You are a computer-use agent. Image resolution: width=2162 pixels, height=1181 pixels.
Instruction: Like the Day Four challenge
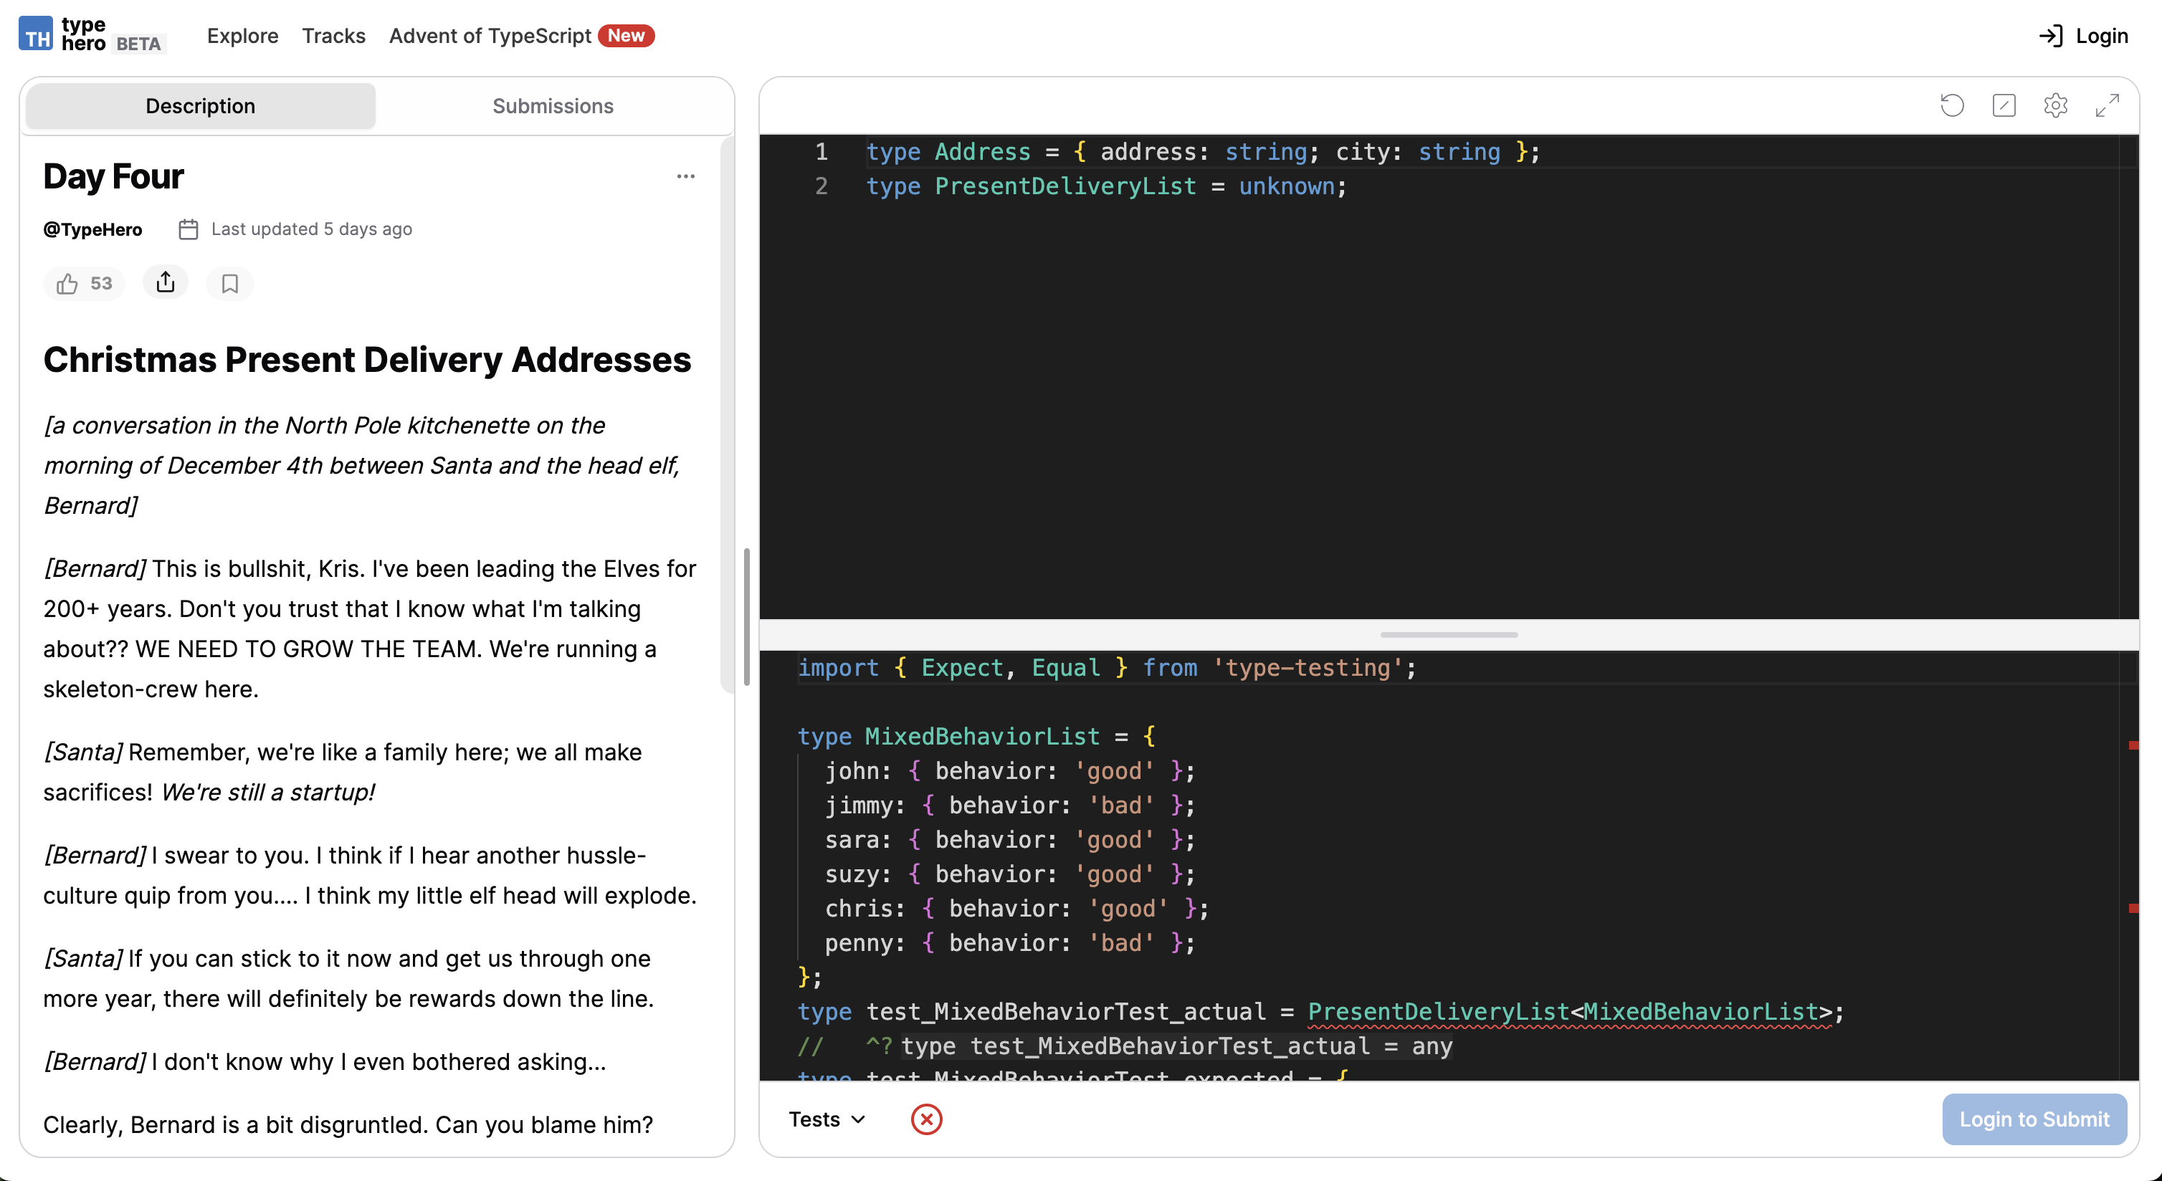83,282
